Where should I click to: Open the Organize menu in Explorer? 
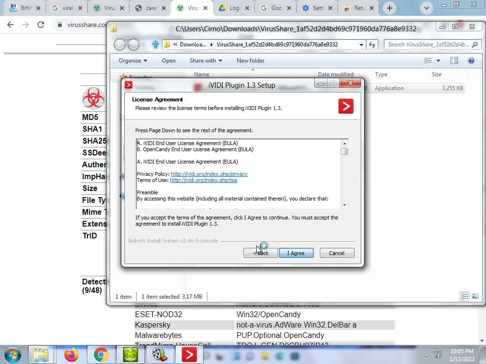(x=133, y=61)
